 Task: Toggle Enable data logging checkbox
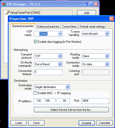tap(35, 42)
